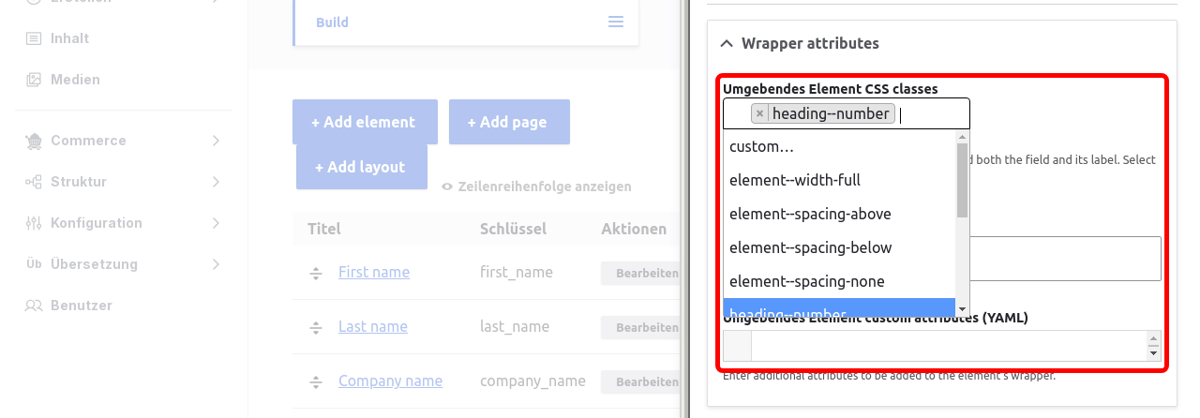Screen dimensions: 1200x418
Task: Expand the Übersetzung submenu chevron
Action: 216,264
